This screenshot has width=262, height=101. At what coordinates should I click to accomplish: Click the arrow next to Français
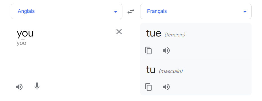245,12
